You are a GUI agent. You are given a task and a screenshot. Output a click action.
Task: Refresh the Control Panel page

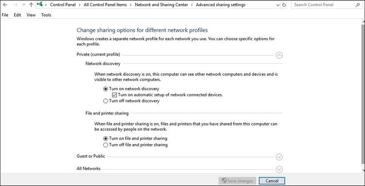coord(284,5)
